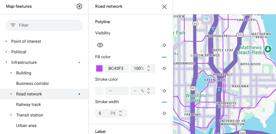The image size is (276, 134).
Task: Expand the Transit station subcategory
Action: [11, 115]
